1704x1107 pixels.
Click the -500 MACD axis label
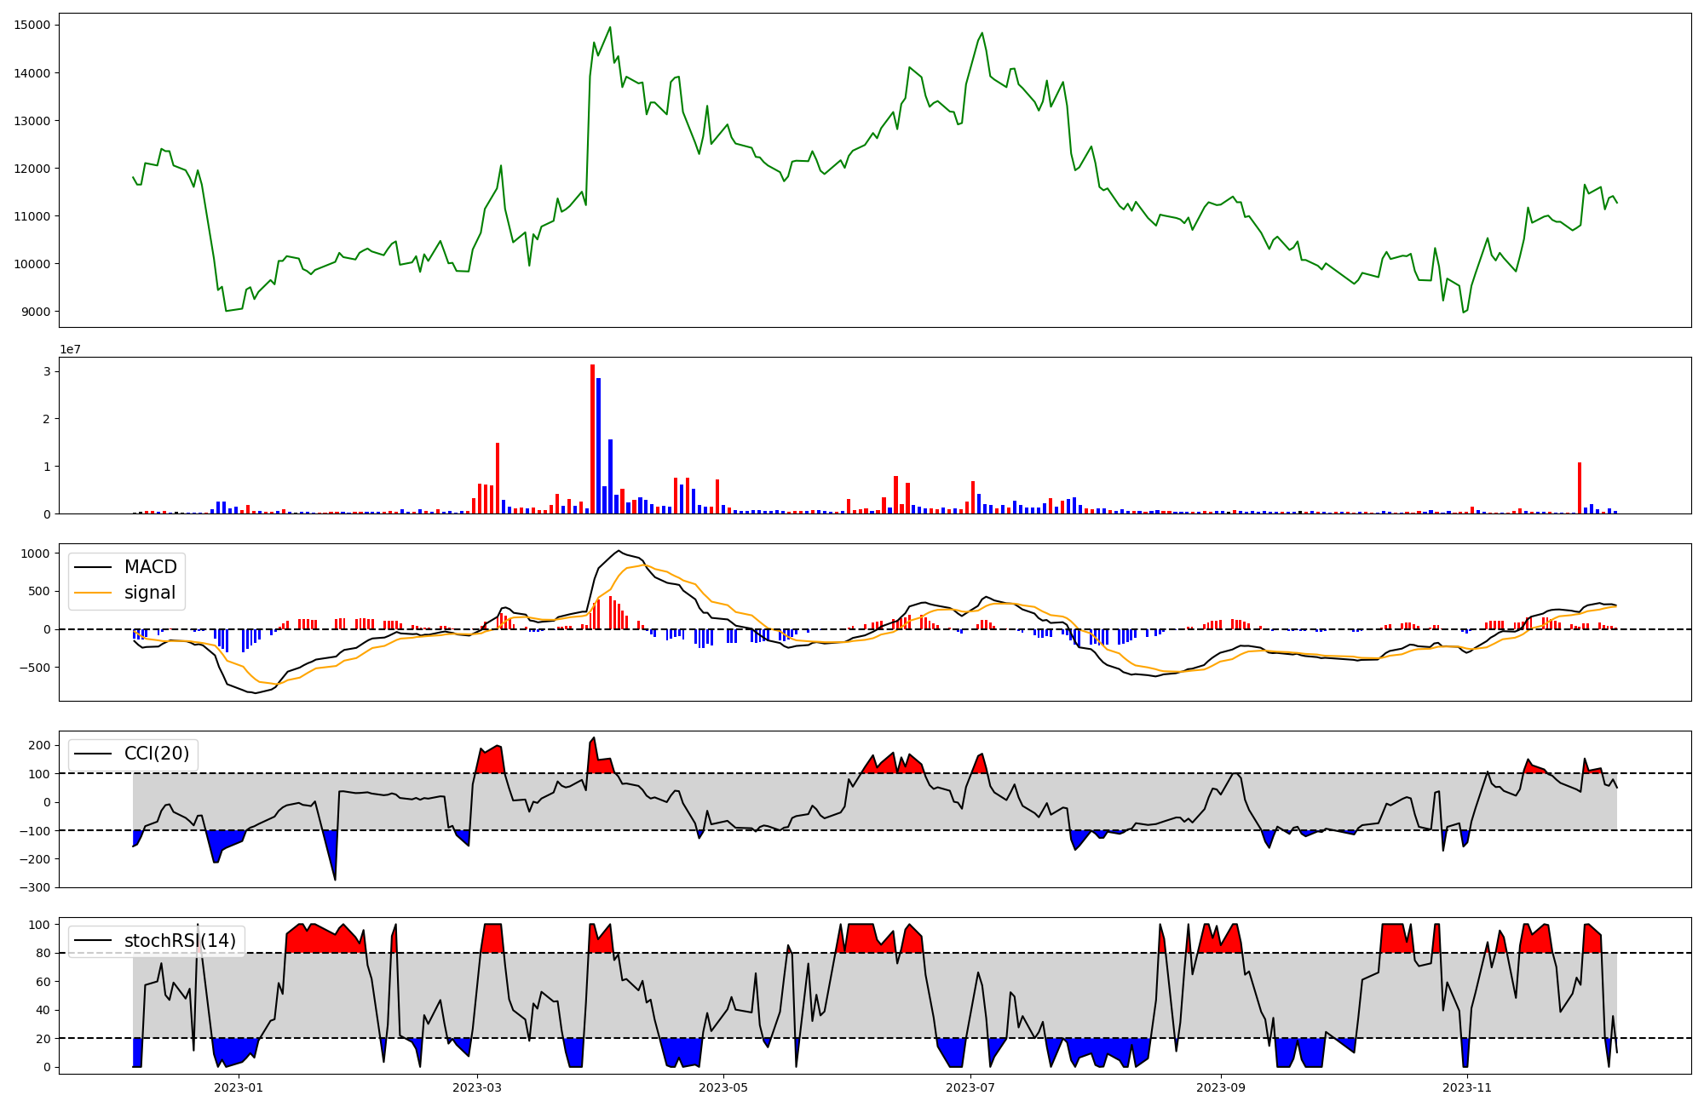[x=34, y=668]
